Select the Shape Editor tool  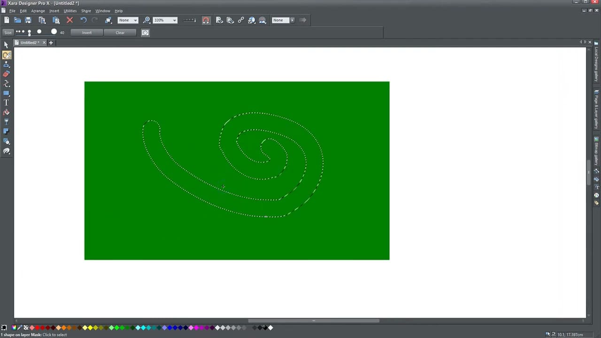(6, 82)
